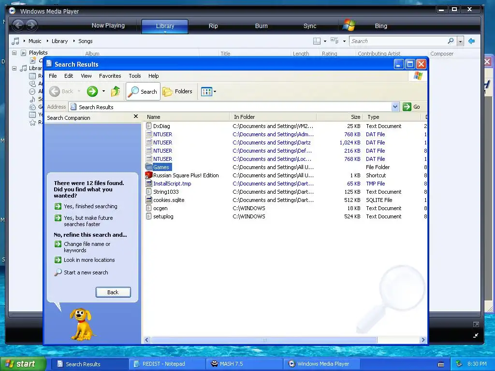Click the search companion dog character
This screenshot has width=495, height=371.
point(82,324)
